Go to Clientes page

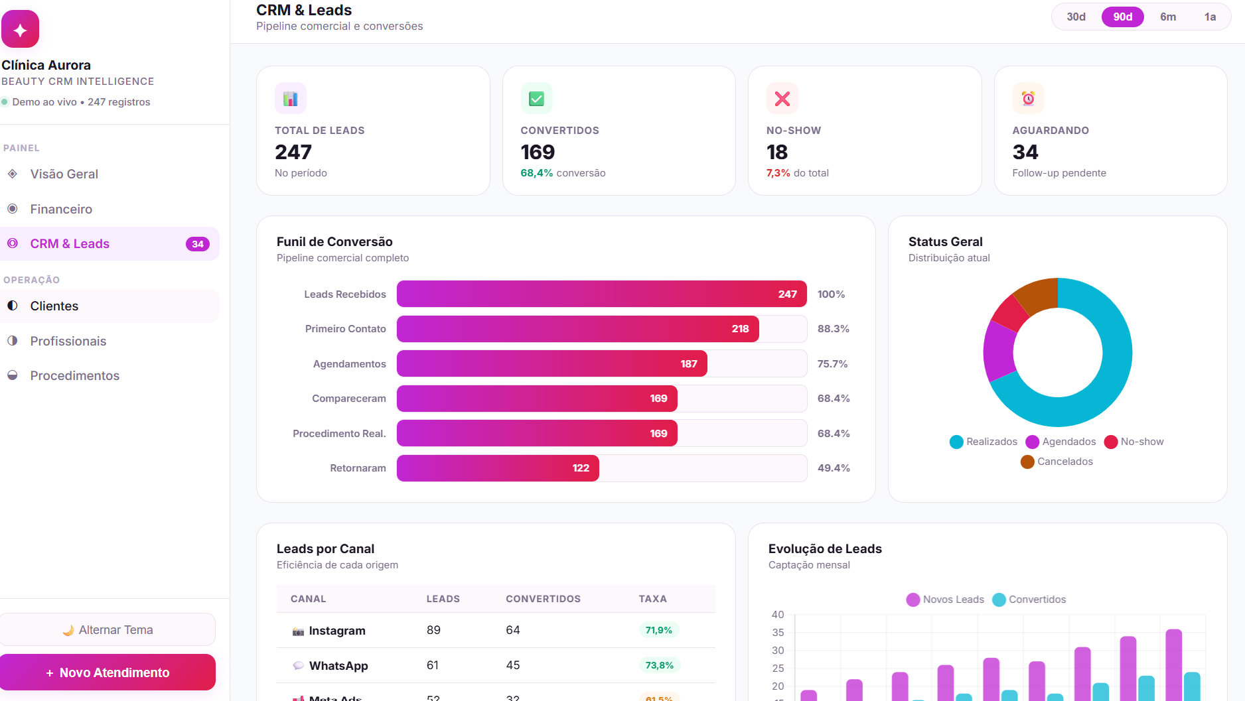110,306
